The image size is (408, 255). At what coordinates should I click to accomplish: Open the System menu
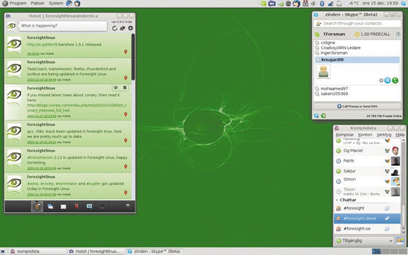tap(56, 3)
